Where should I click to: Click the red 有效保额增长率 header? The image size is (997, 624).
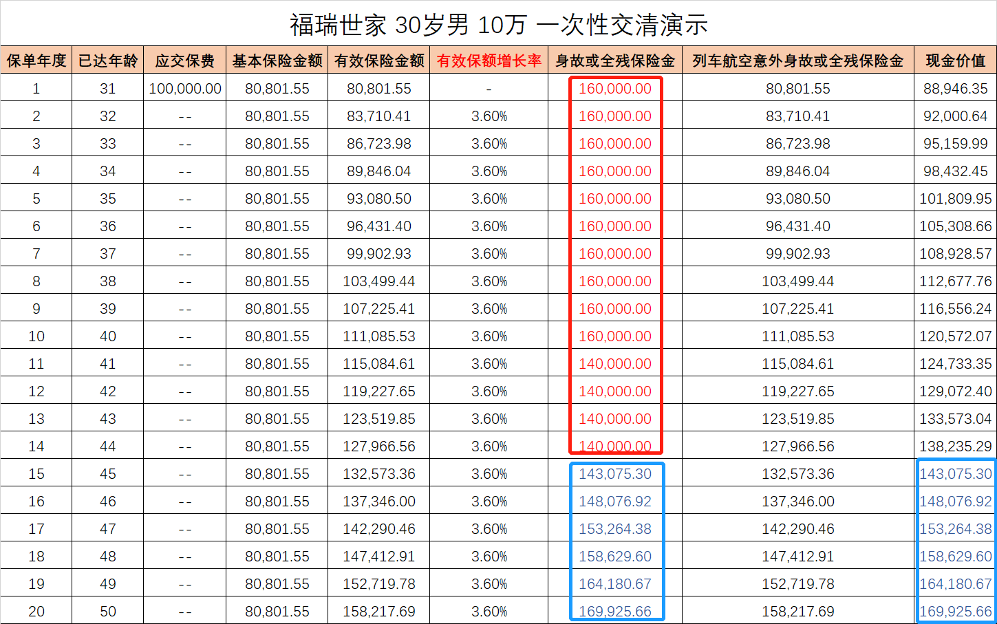point(489,61)
